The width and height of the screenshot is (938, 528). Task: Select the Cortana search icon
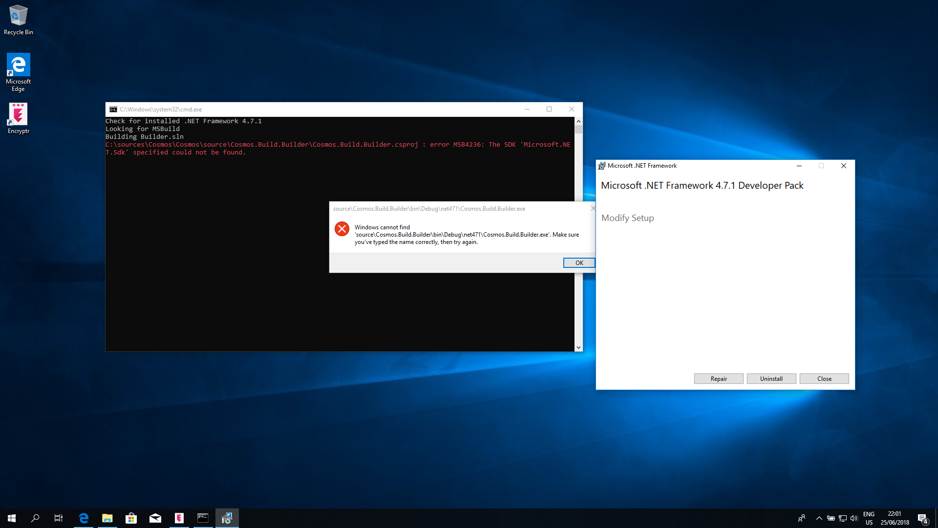coord(35,518)
